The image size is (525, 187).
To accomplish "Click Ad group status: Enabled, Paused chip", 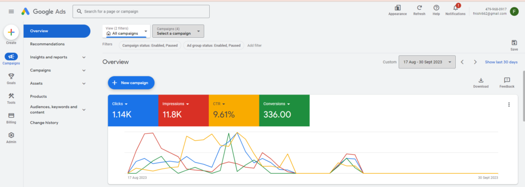I will tap(214, 45).
